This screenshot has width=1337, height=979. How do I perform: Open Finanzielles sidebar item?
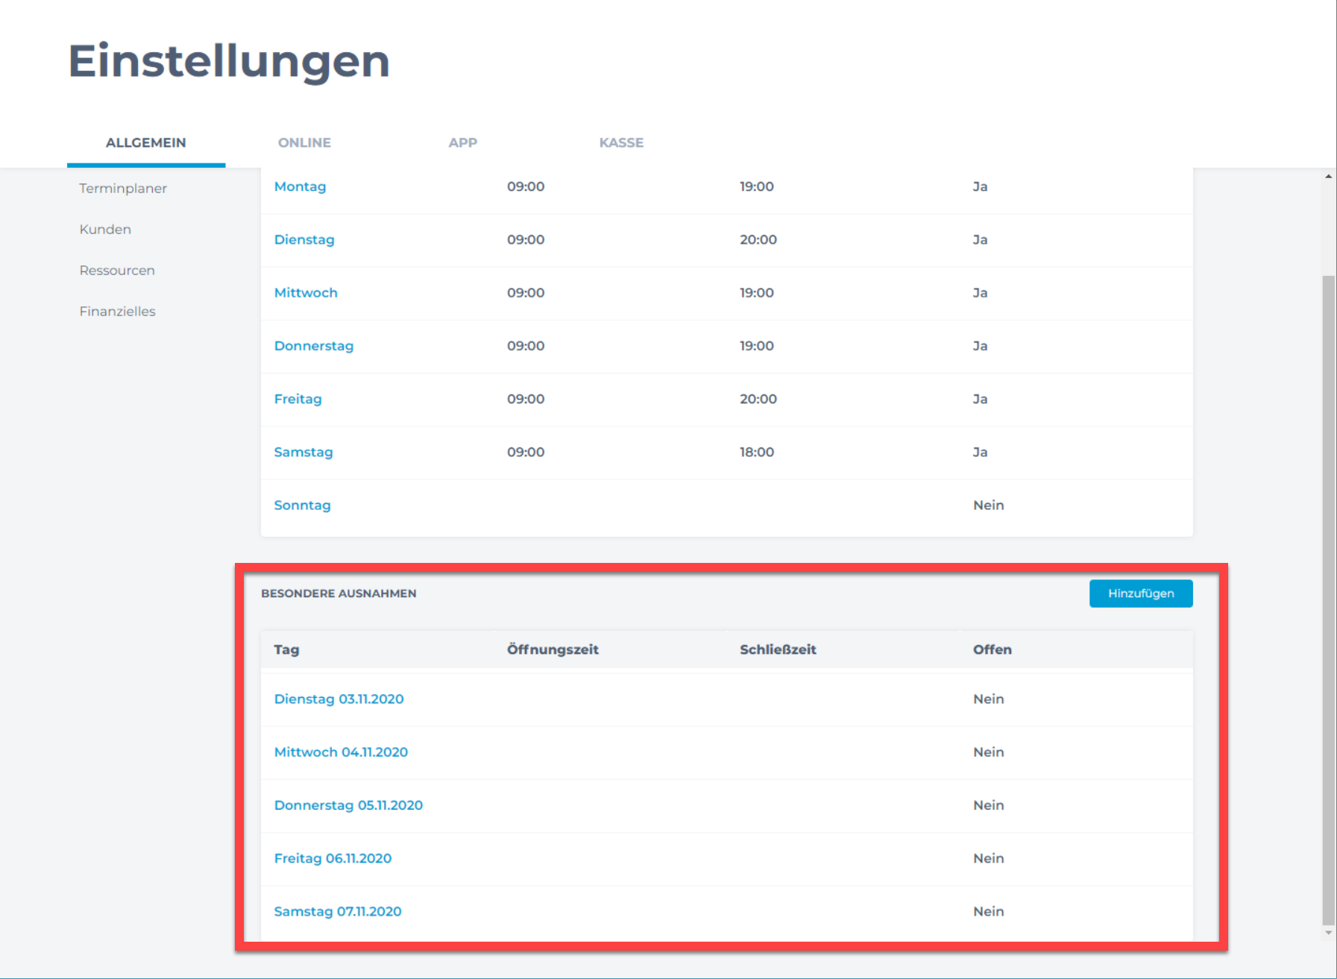tap(117, 312)
